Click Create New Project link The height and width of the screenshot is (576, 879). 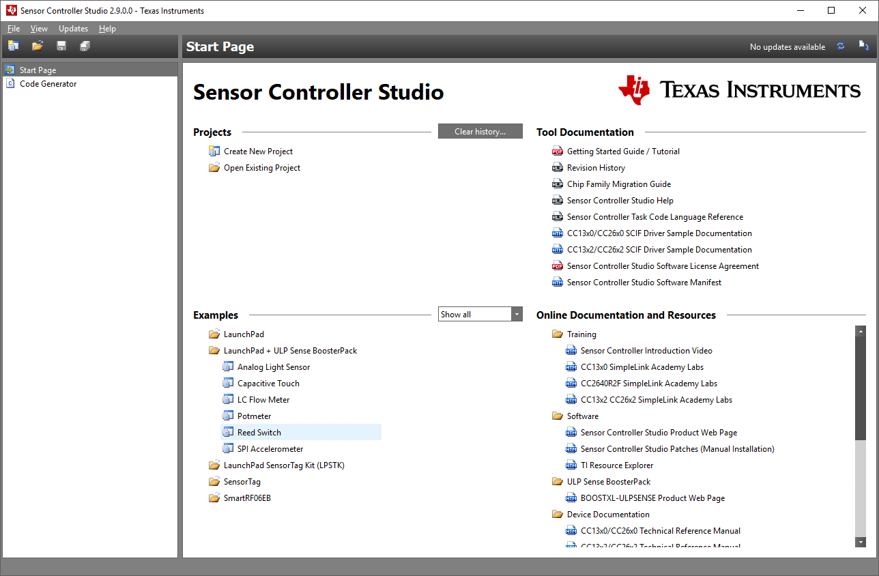coord(258,152)
